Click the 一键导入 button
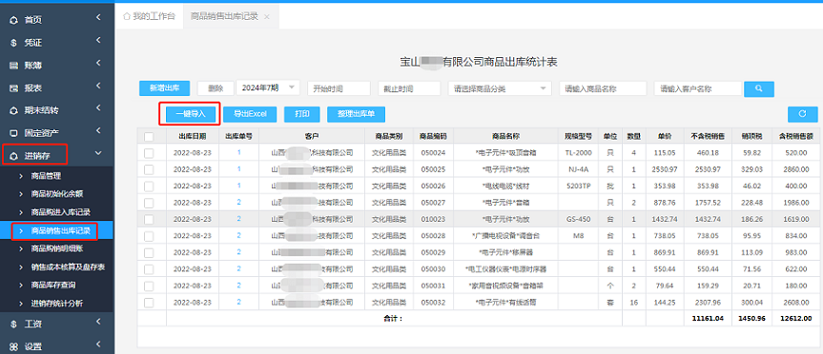The width and height of the screenshot is (823, 354). click(190, 113)
